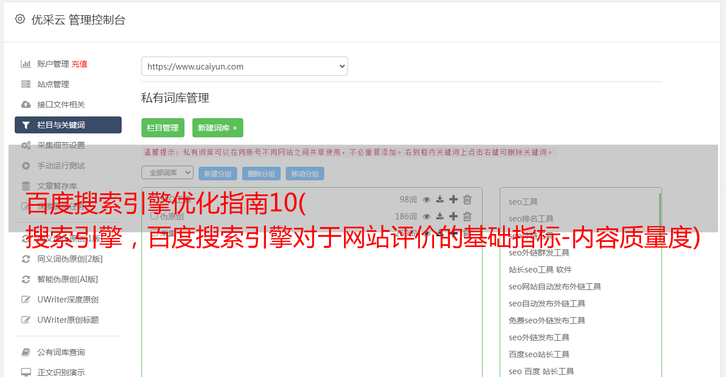This screenshot has height=377, width=726.
Task: Open the 账户管理 sidebar item
Action: [x=53, y=64]
